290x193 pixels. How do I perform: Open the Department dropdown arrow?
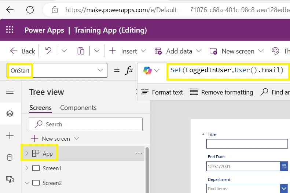[284, 189]
